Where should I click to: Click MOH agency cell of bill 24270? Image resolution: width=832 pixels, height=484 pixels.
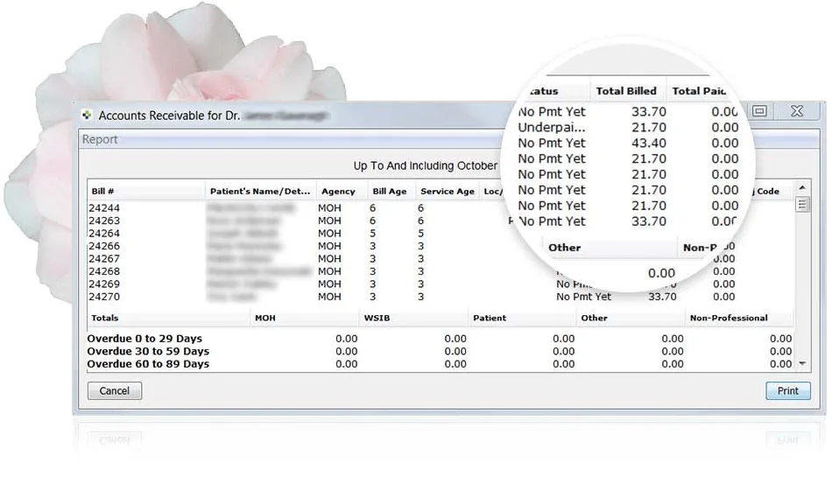pyautogui.click(x=329, y=297)
